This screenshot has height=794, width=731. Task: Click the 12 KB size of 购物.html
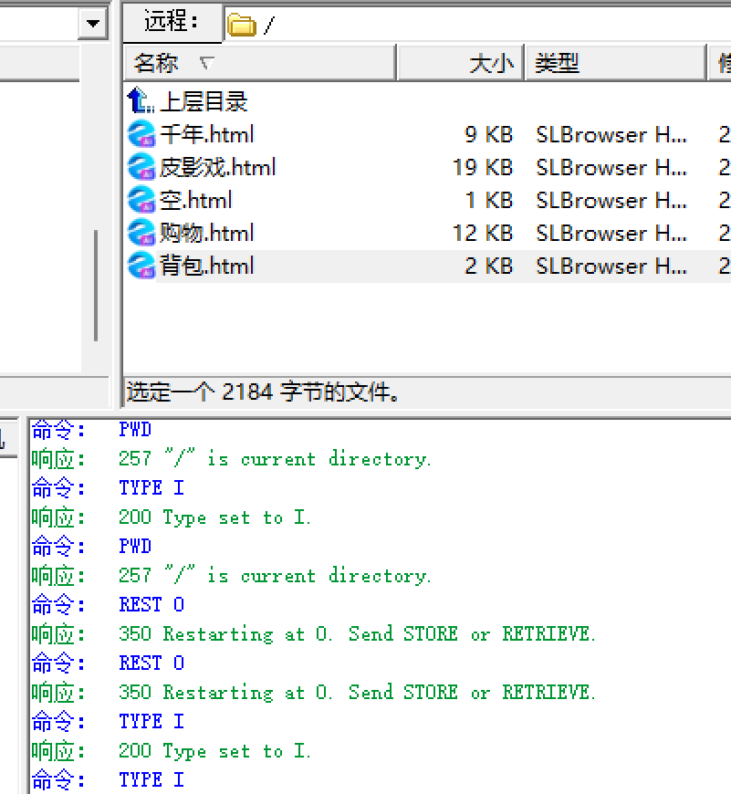coord(483,234)
